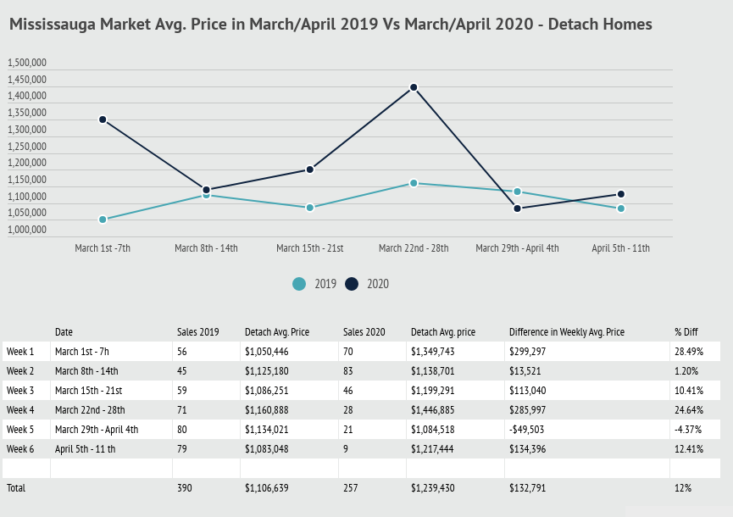Select the Week 4 row label
The height and width of the screenshot is (517, 733).
[20, 410]
